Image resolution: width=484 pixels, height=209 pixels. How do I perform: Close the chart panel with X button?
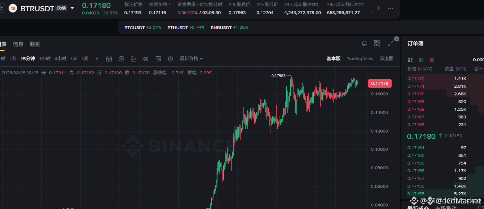tap(397, 39)
